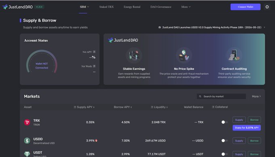Click the Collateral help icon
This screenshot has height=157, width=275.
click(213, 107)
